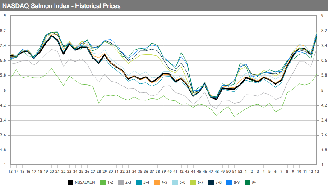The width and height of the screenshot is (328, 186).
Task: Click week 20 on the x-axis
Action: (x=52, y=172)
